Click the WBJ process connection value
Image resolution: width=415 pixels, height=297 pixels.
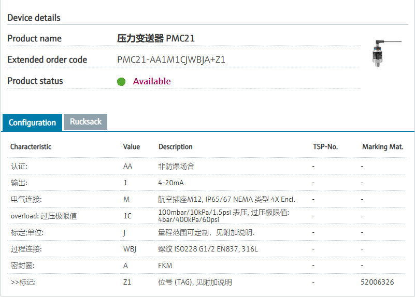[130, 249]
